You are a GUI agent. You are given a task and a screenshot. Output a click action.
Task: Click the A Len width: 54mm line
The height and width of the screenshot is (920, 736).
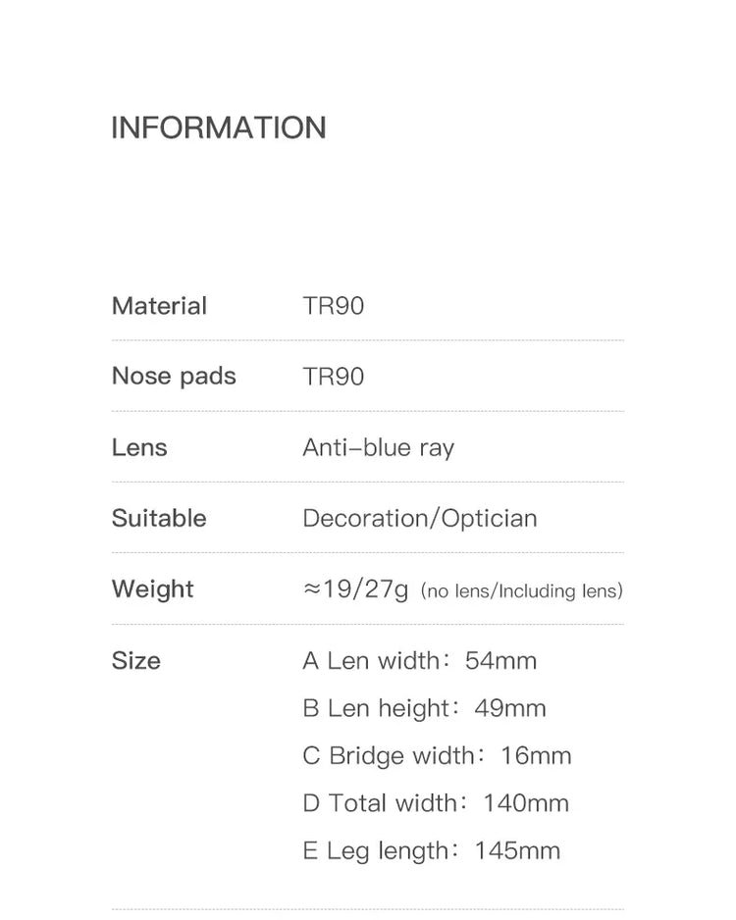(x=419, y=661)
